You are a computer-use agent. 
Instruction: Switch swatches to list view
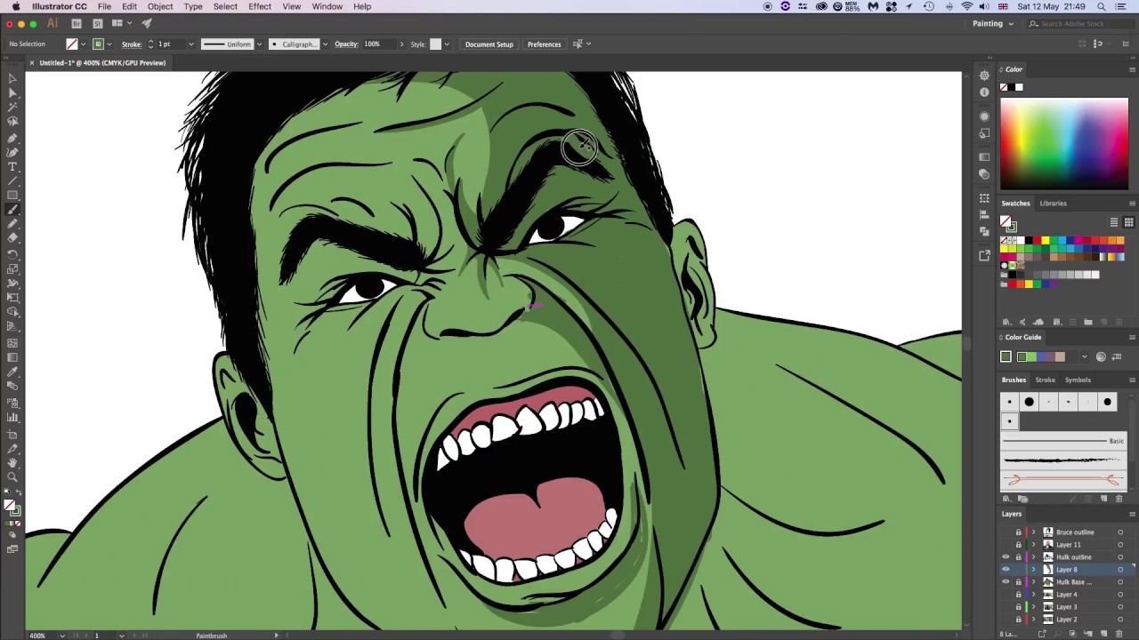[x=1113, y=222]
